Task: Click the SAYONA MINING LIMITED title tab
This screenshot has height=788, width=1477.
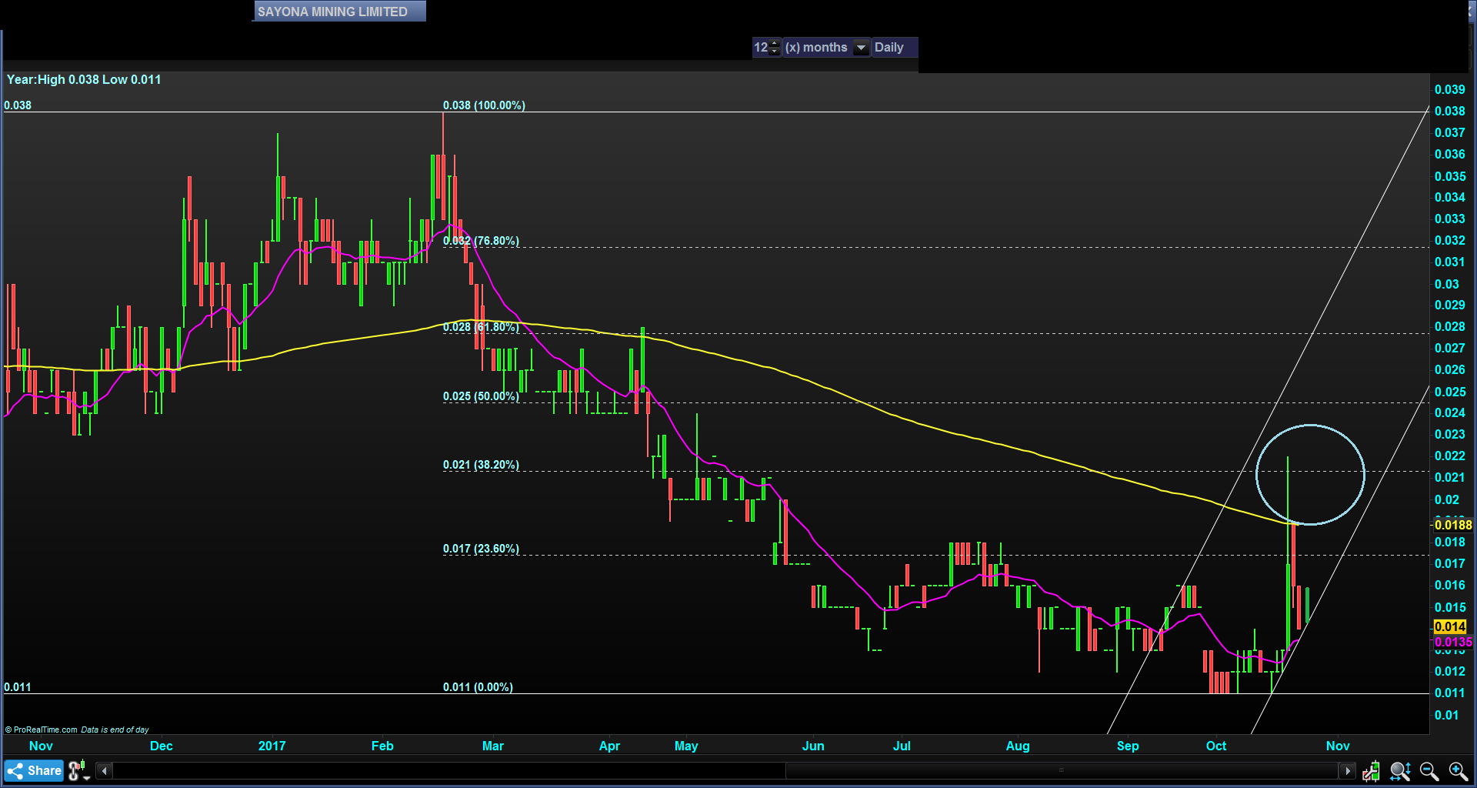Action: click(338, 12)
